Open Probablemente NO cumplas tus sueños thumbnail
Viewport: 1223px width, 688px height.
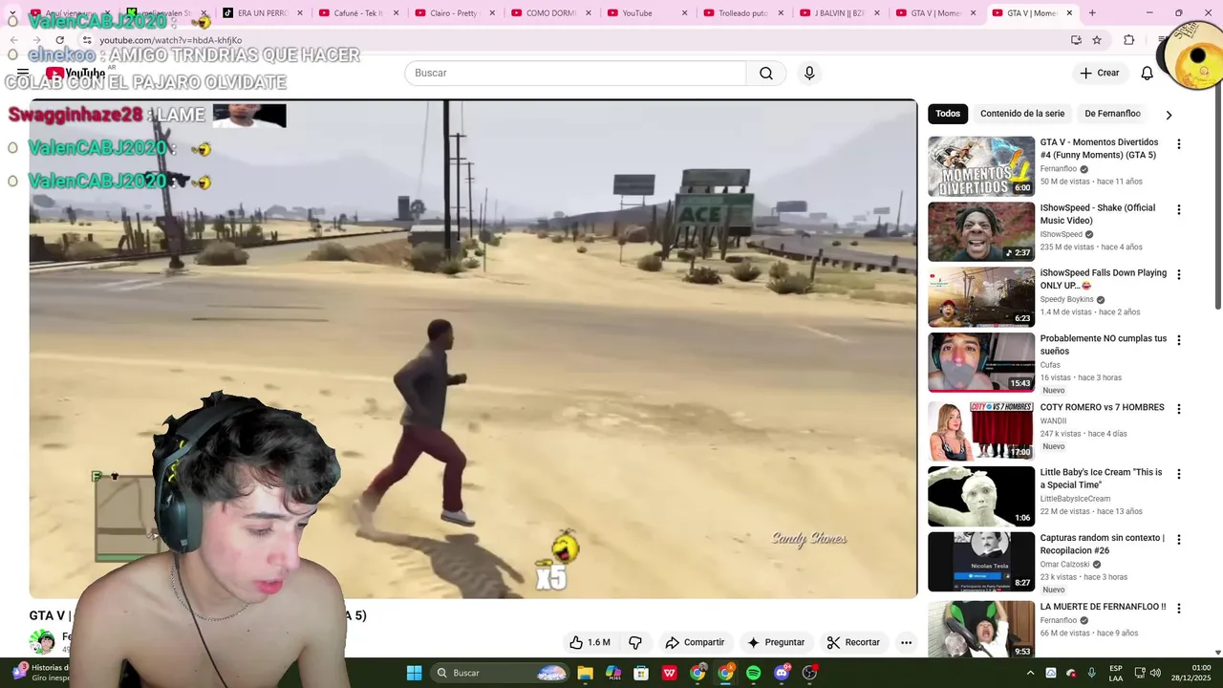tap(981, 362)
